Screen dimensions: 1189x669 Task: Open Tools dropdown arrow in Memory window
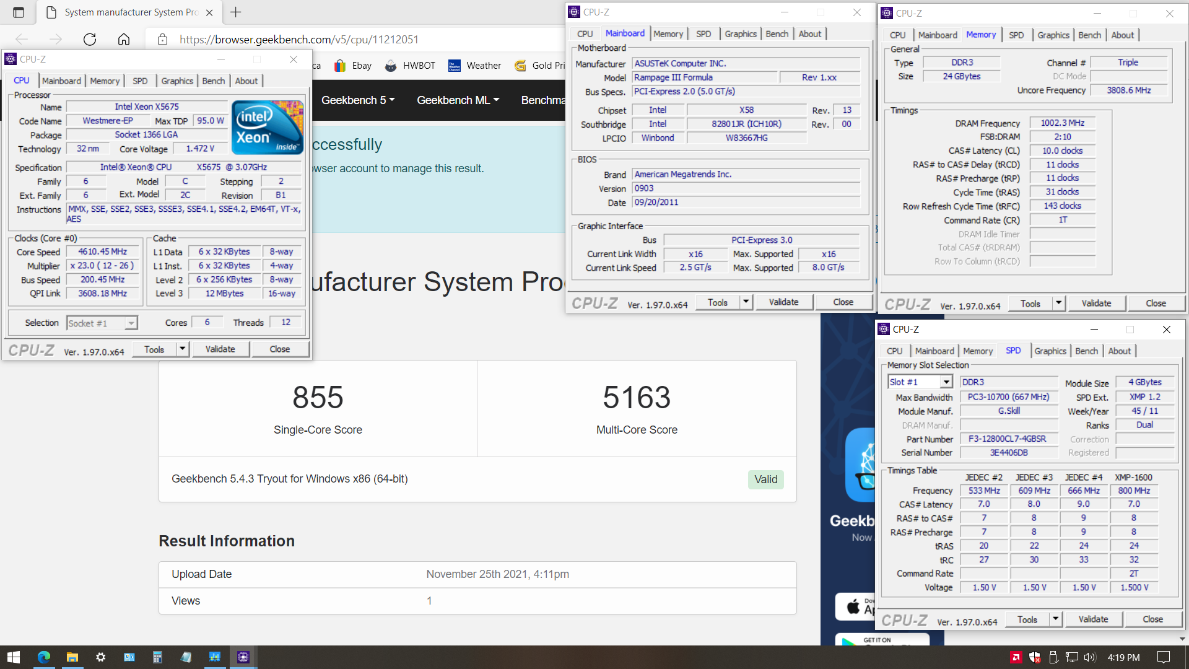(1059, 304)
